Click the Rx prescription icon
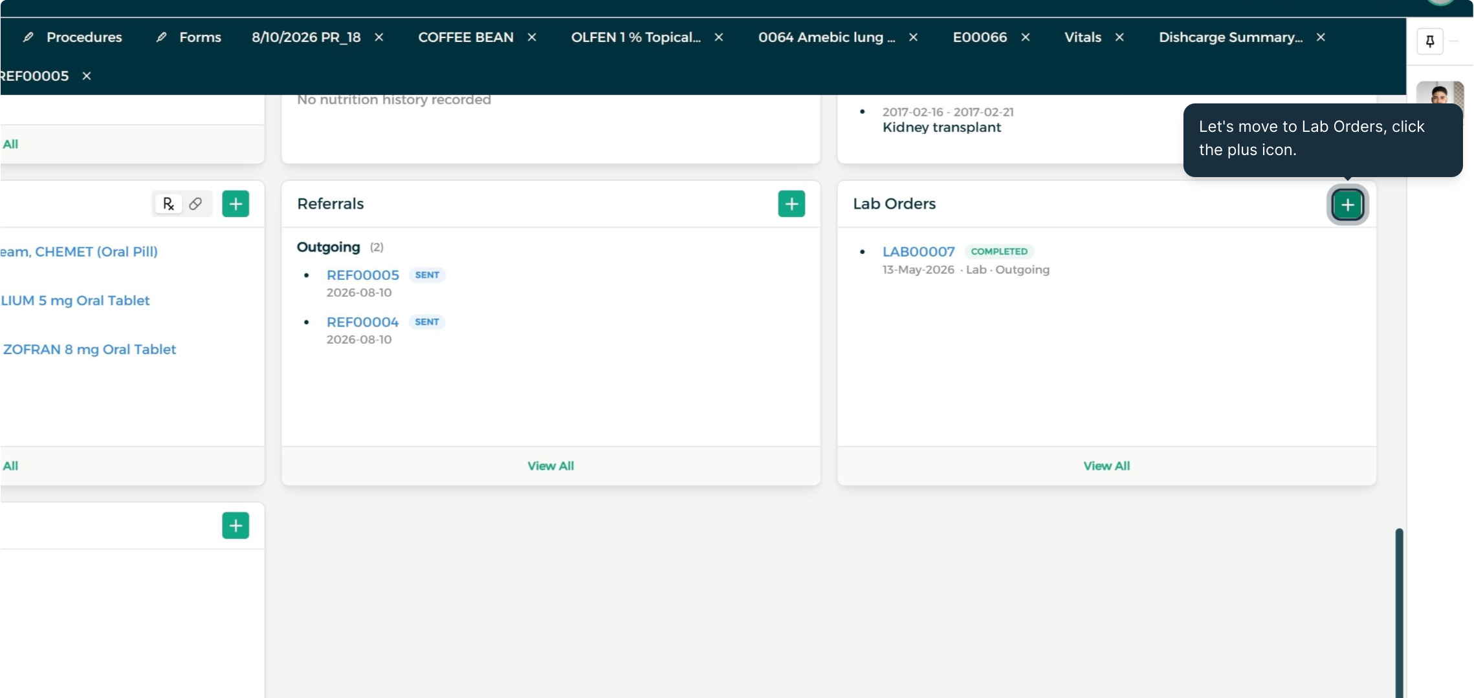Viewport: 1474px width, 698px height. [x=168, y=204]
